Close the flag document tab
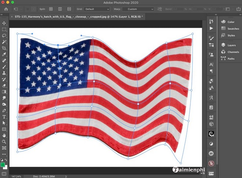Image resolution: width=242 pixels, height=178 pixels. pos(12,16)
